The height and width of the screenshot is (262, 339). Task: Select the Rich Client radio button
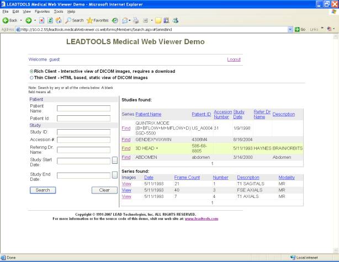click(31, 71)
